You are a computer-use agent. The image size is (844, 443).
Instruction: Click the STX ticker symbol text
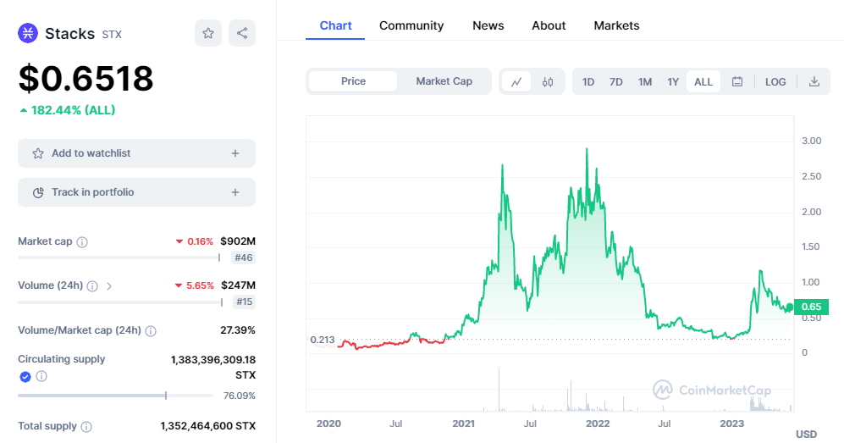tap(112, 35)
